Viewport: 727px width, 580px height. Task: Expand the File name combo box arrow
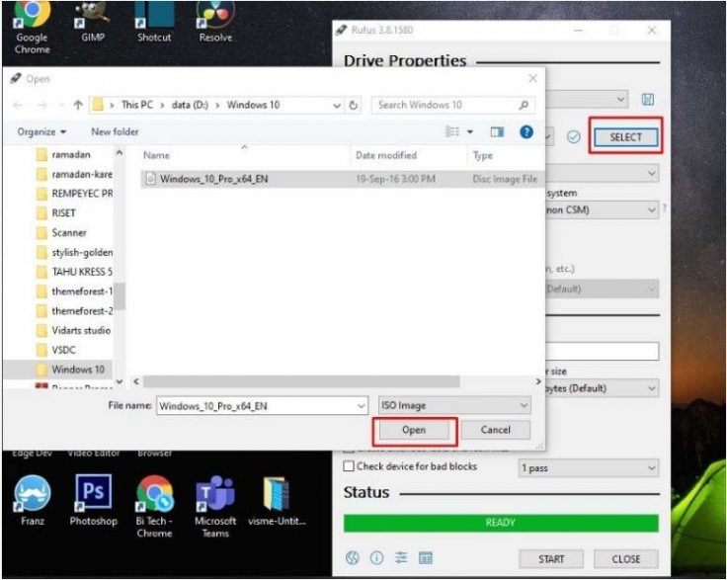pos(360,405)
